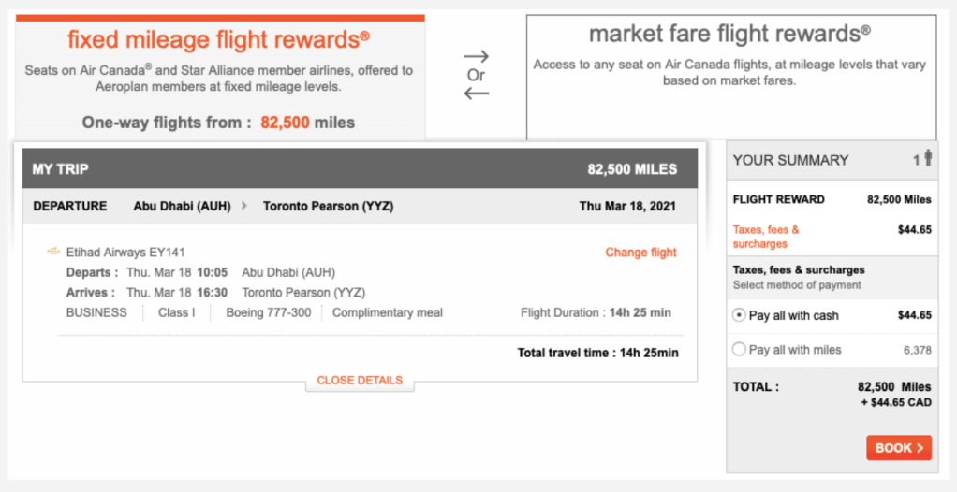Click the passenger icon in Your Summary

click(x=928, y=159)
